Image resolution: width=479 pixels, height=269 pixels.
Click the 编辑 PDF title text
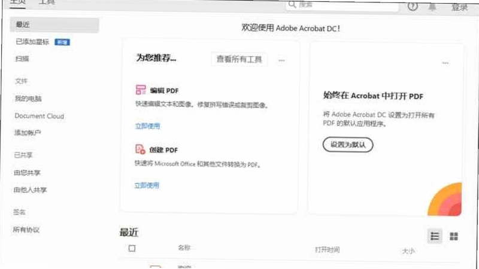coord(164,91)
